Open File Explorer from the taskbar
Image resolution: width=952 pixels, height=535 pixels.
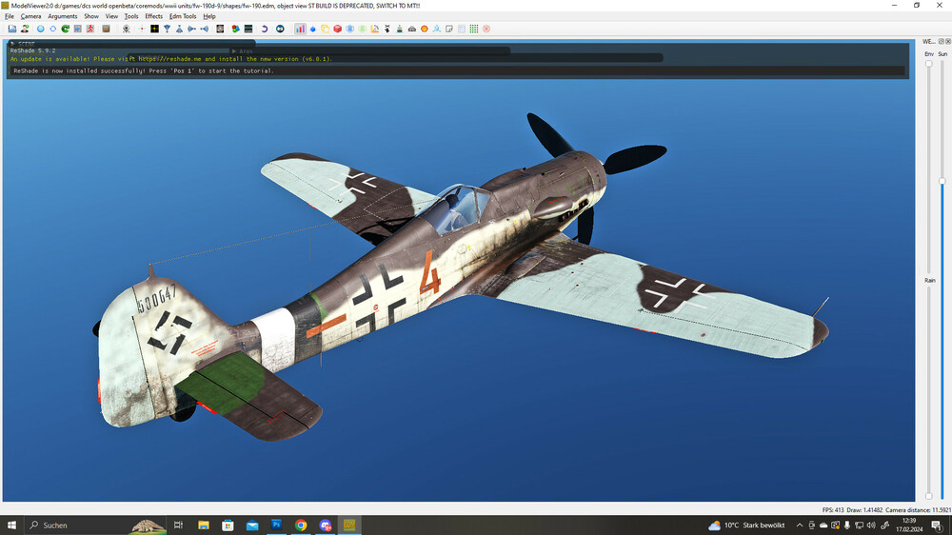(204, 525)
